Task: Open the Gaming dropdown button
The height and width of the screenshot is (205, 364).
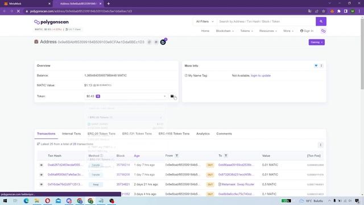Action: (x=317, y=42)
